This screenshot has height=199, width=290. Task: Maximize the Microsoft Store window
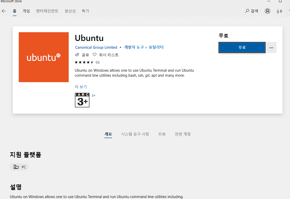(x=280, y=1)
